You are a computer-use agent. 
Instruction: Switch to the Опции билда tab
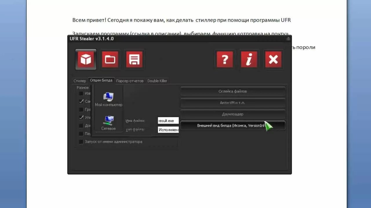[101, 80]
